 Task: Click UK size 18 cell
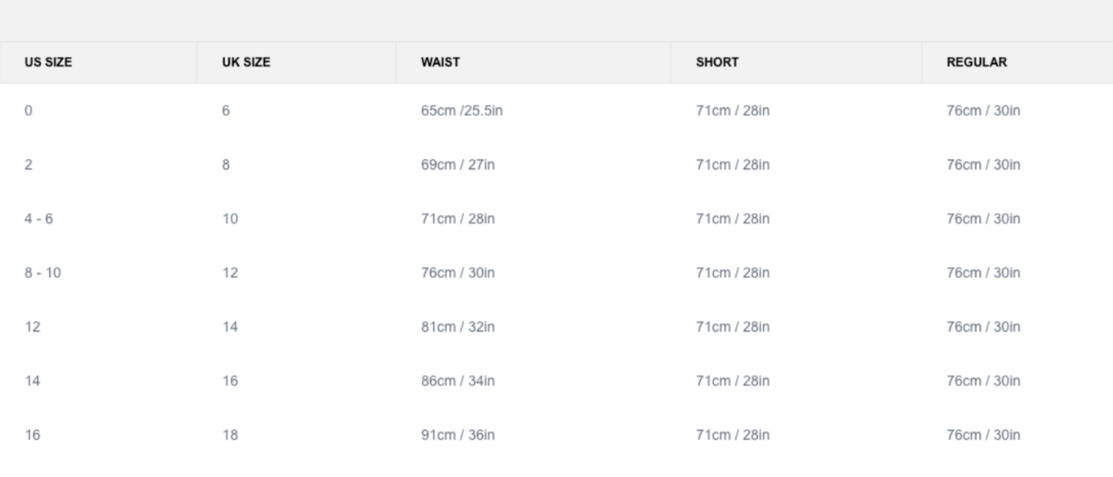coord(230,435)
